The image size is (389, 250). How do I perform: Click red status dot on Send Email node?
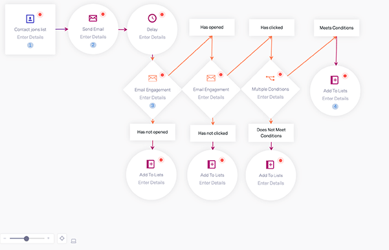pos(103,14)
